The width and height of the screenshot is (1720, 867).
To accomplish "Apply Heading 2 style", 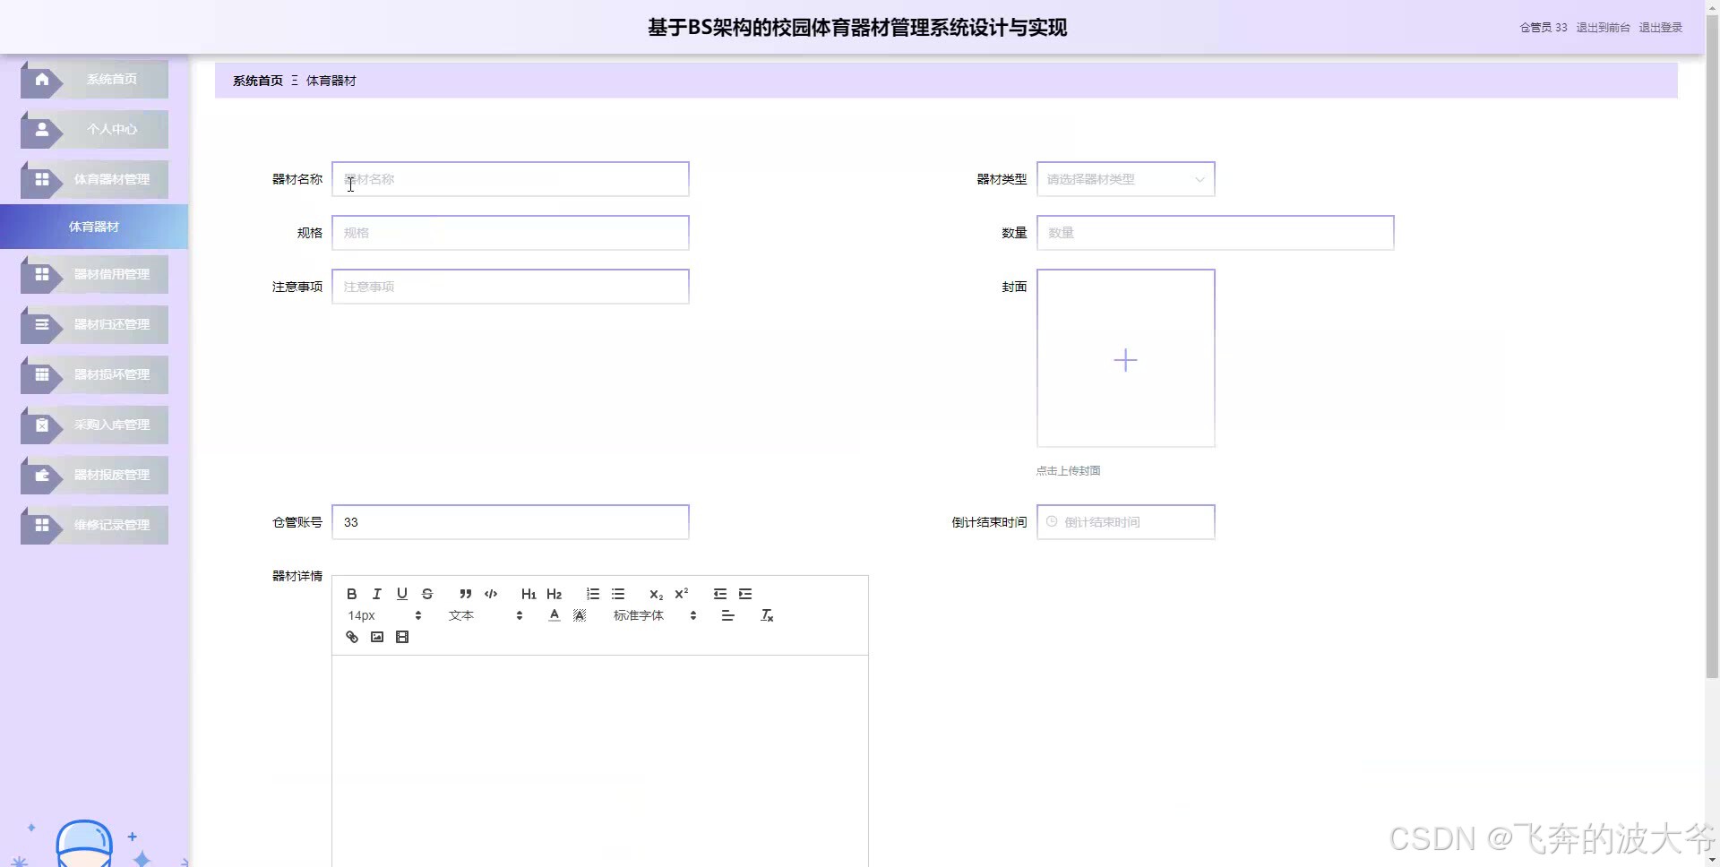I will pos(554,594).
